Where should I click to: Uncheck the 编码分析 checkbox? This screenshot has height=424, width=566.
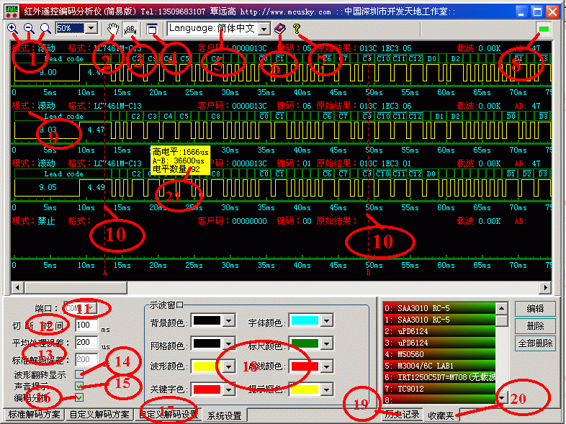point(79,397)
